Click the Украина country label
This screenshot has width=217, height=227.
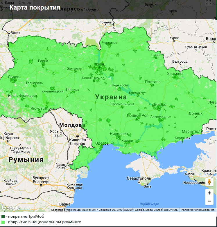(x=111, y=97)
